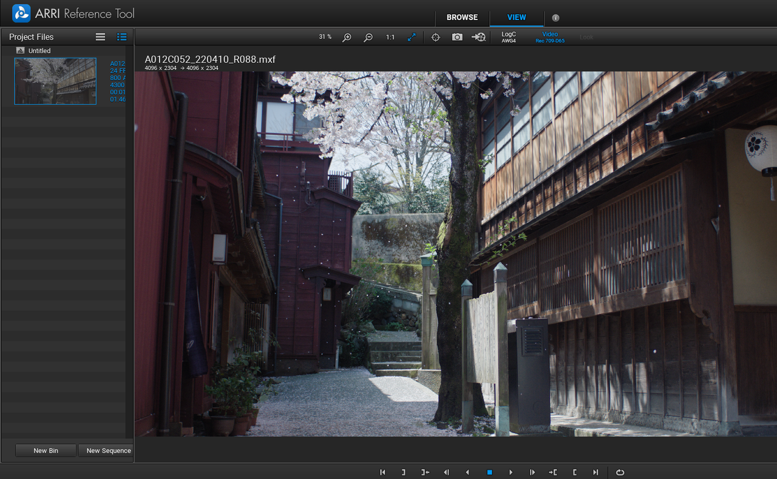Select the Video Rec 709-D65 mode

pyautogui.click(x=550, y=37)
